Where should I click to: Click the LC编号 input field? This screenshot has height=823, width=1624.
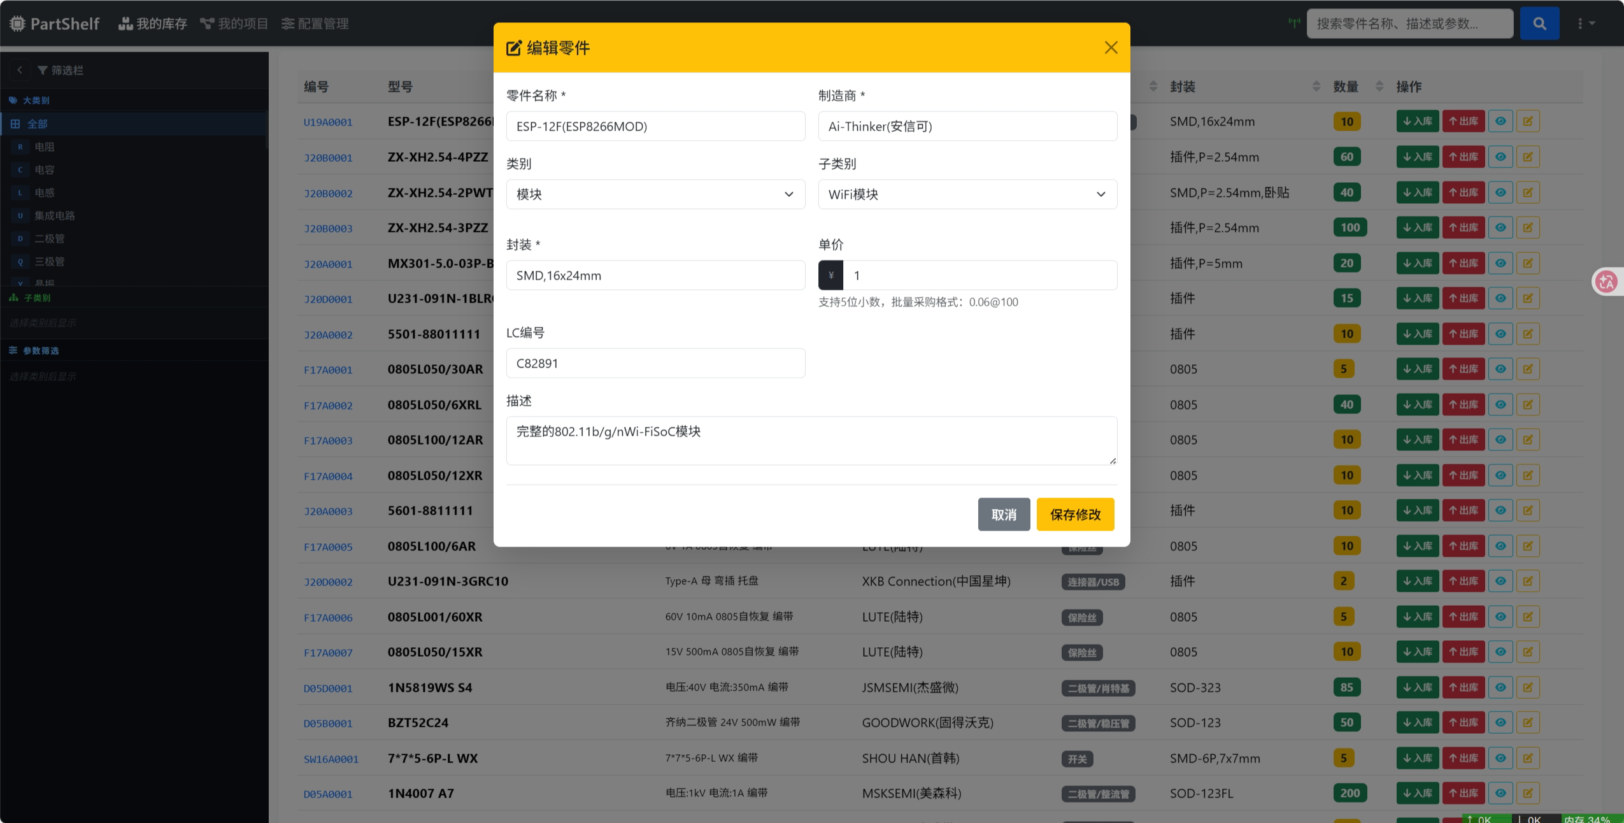click(655, 363)
